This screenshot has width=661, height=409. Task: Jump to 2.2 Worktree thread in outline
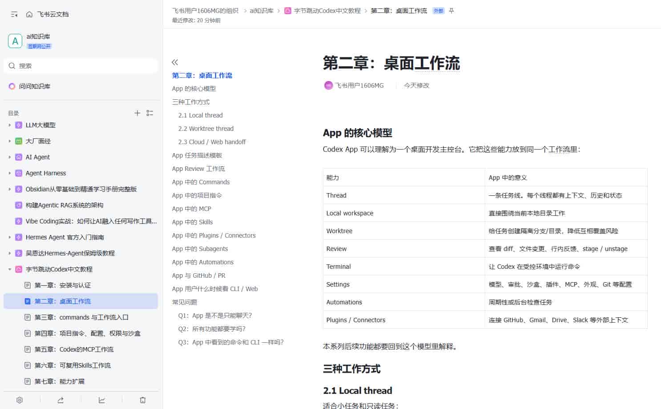(x=206, y=129)
